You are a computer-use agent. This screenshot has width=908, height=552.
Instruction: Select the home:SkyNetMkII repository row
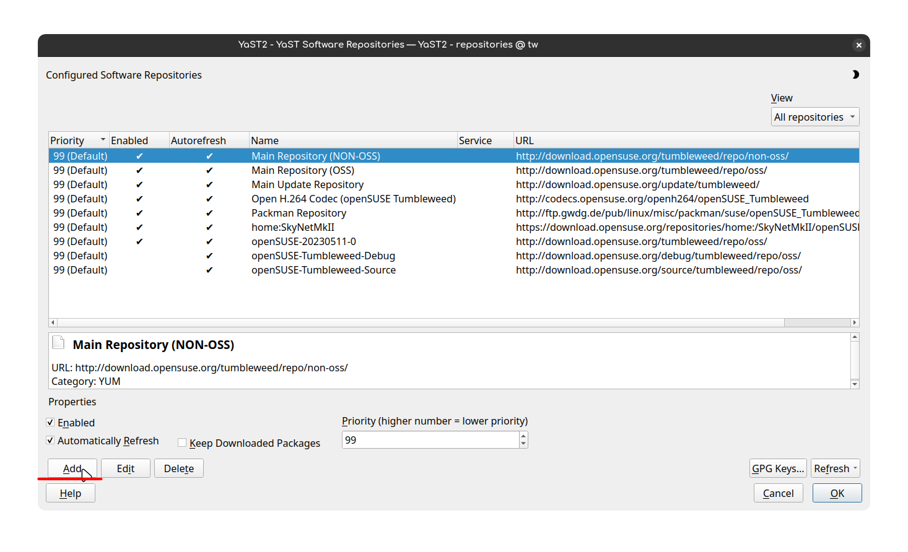453,227
